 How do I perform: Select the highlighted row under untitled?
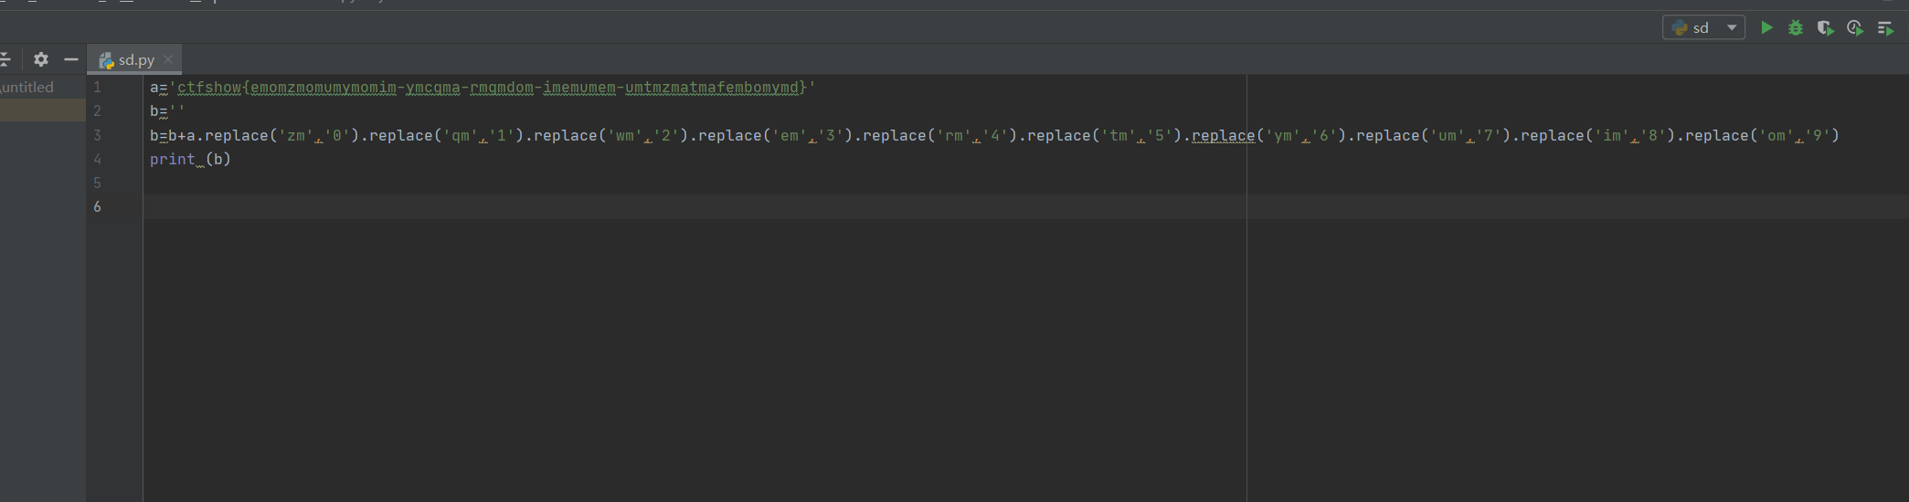click(x=43, y=110)
